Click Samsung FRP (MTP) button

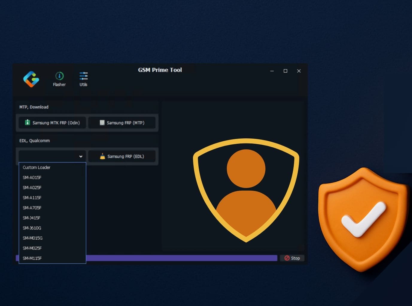(x=122, y=123)
